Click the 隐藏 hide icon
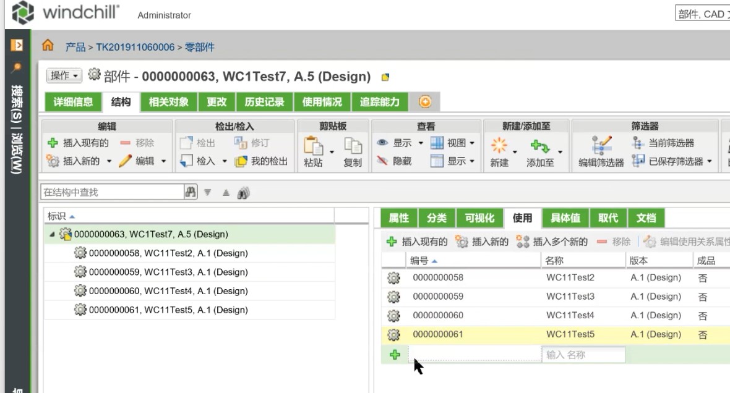This screenshot has width=730, height=393. pos(382,161)
